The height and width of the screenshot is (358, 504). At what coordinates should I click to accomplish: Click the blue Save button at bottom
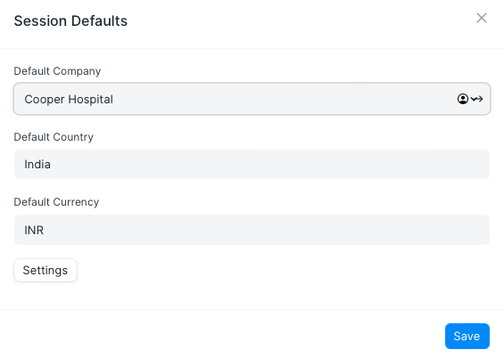(x=467, y=337)
